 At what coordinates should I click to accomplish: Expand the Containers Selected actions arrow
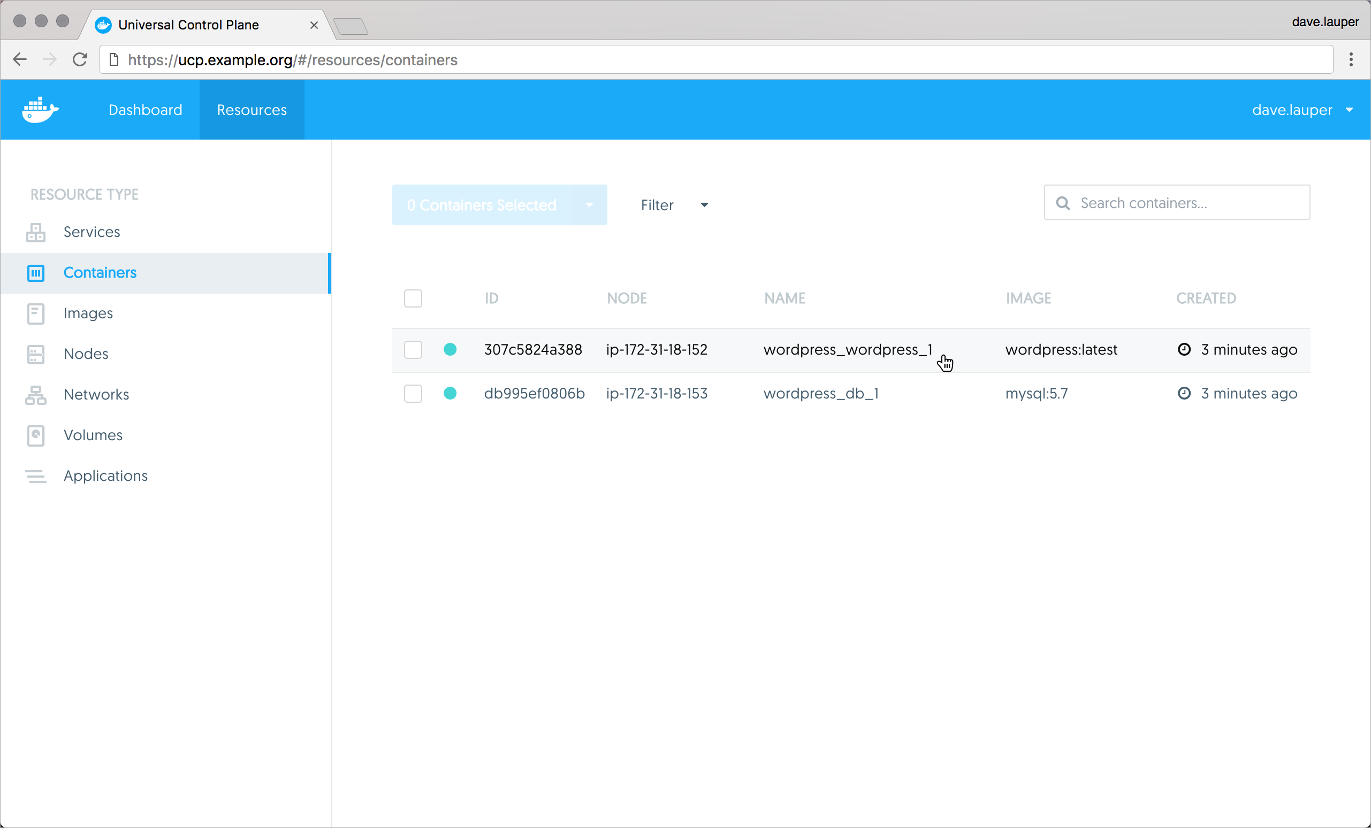click(589, 205)
